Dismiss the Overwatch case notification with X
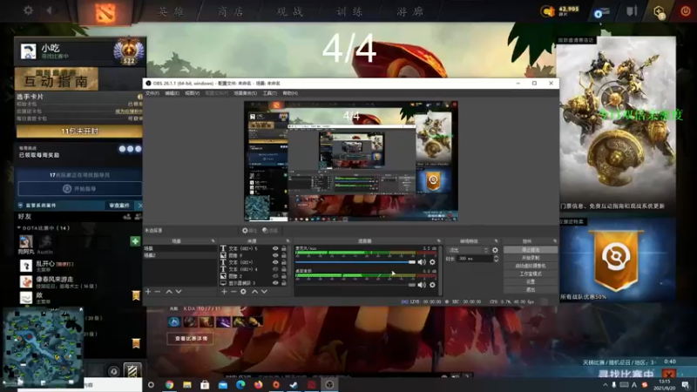 [140, 206]
